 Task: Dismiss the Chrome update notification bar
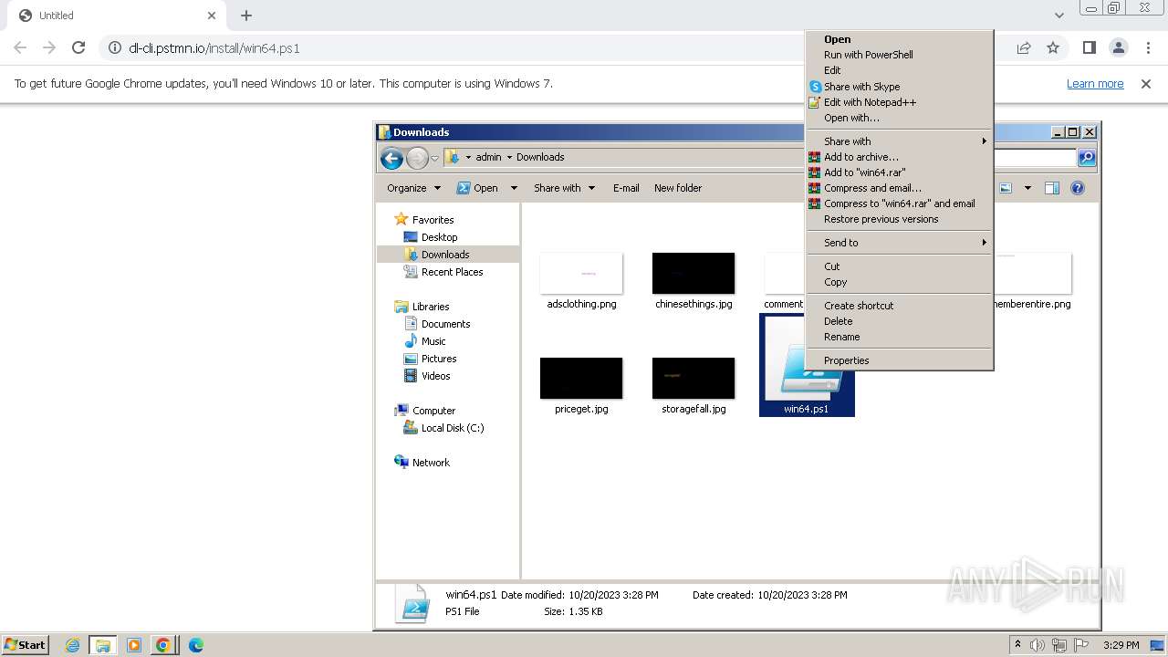[1146, 83]
